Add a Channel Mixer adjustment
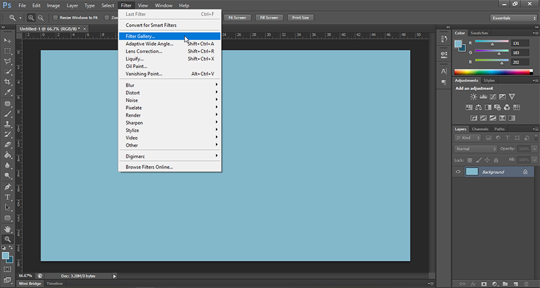540x288 pixels. (x=507, y=107)
